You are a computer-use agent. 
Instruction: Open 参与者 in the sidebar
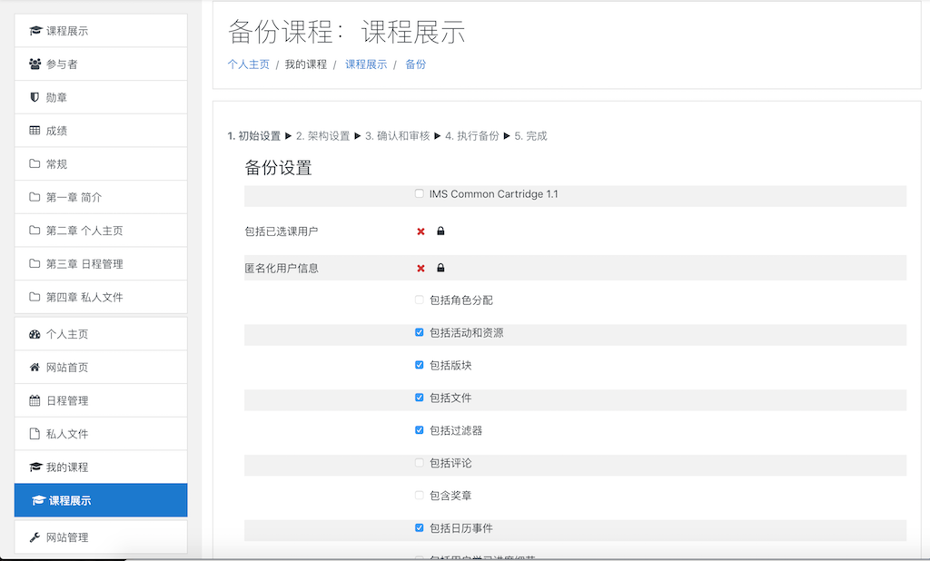tap(101, 64)
